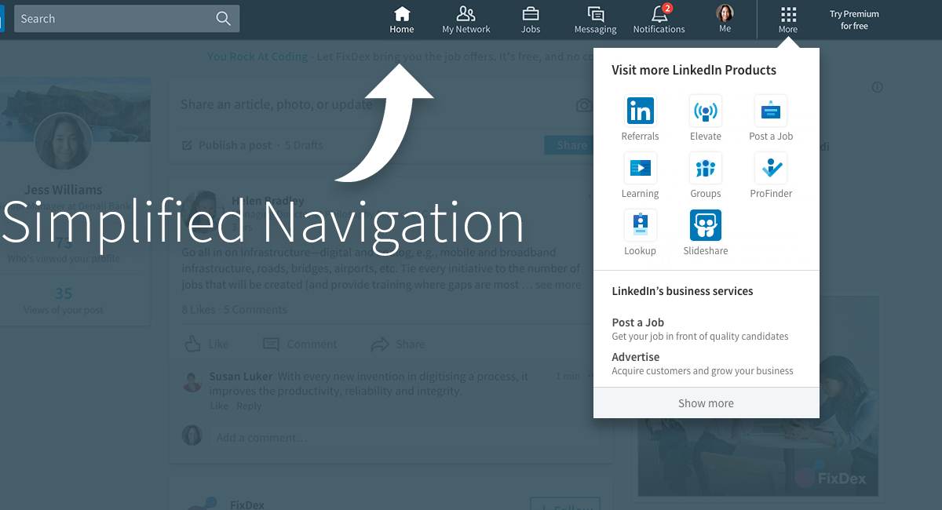The width and height of the screenshot is (942, 510).
Task: Click the info icon on right sidebar
Action: [878, 87]
